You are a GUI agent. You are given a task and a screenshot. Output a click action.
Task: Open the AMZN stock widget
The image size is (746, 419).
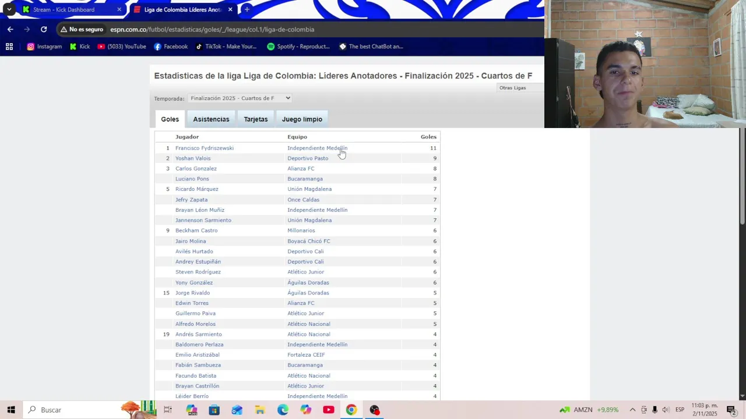click(589, 410)
